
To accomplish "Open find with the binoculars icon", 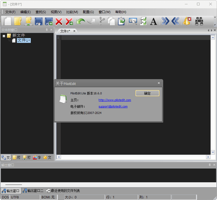I will pyautogui.click(x=199, y=21).
